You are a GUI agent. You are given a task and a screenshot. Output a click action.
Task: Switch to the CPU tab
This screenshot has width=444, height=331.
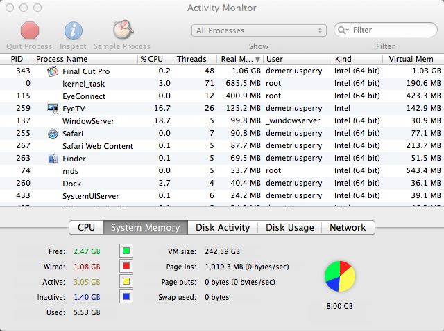86,228
